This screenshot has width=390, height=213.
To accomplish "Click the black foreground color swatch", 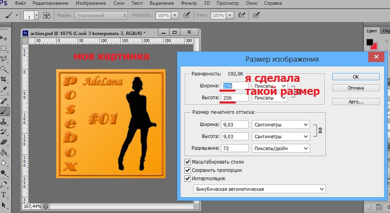I will 370,42.
